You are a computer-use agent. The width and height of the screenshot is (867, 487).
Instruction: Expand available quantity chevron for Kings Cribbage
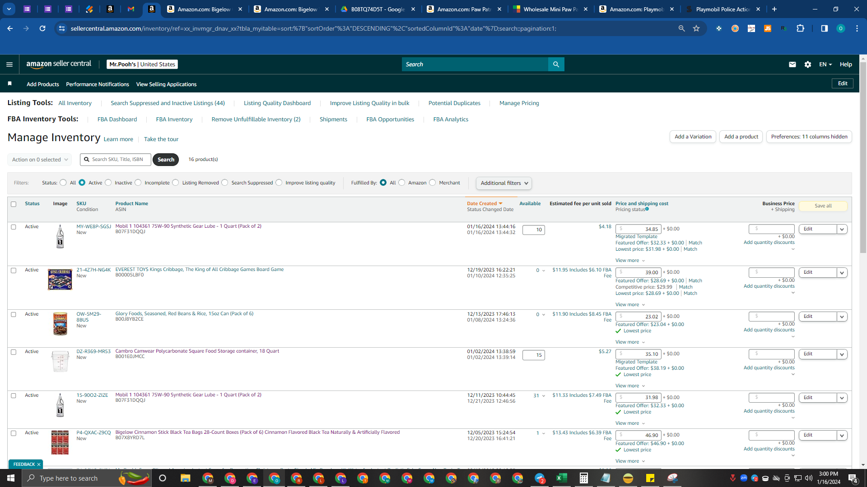click(544, 271)
